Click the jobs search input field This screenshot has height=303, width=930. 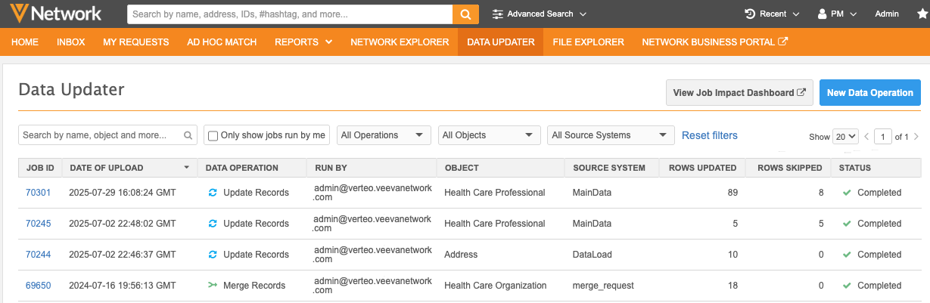pos(107,135)
